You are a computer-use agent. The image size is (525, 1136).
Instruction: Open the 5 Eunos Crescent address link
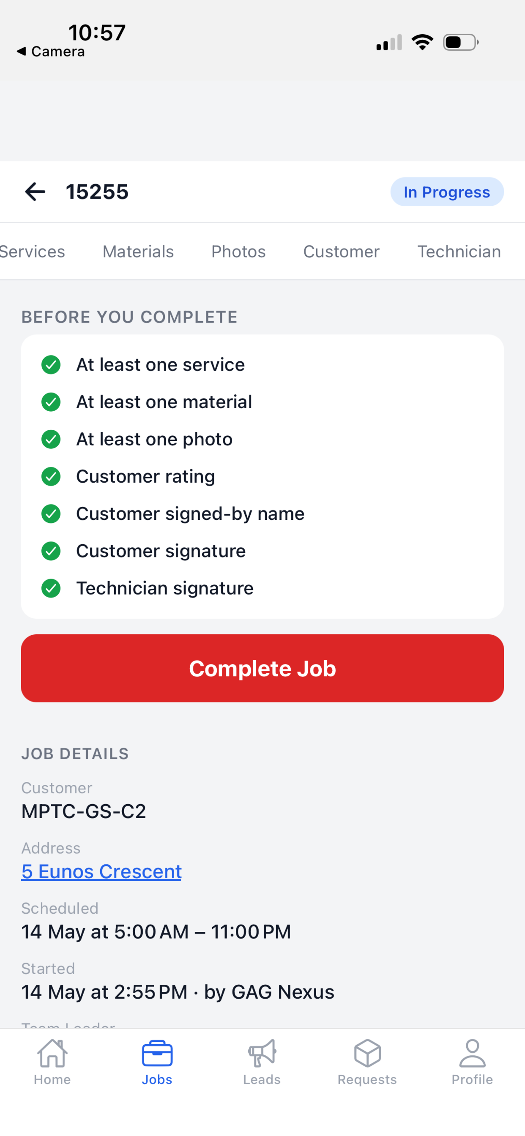point(101,871)
